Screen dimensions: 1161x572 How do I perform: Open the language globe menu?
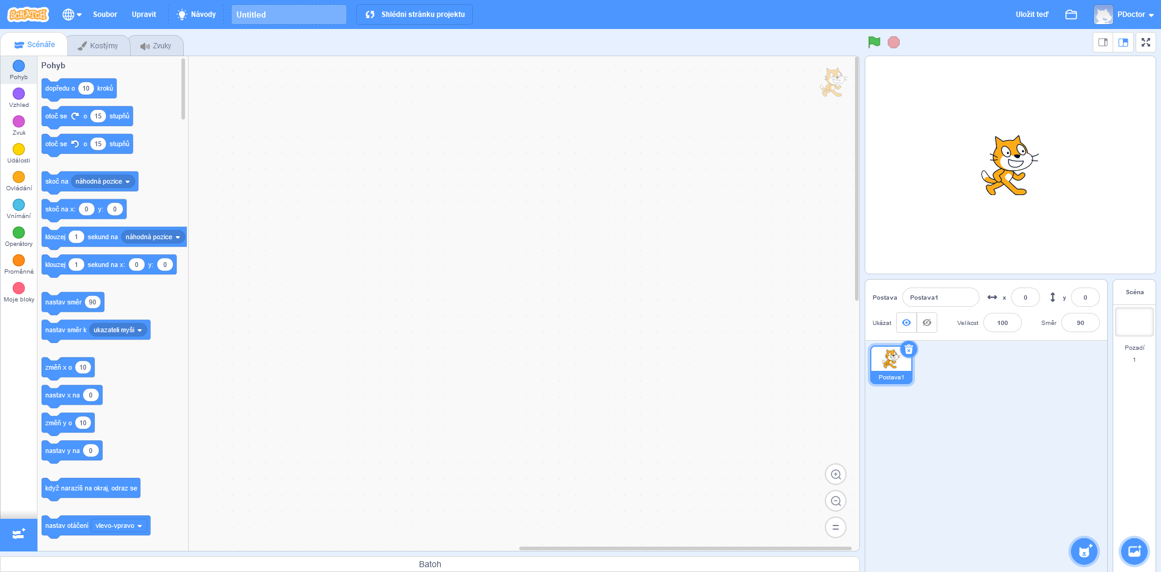pos(72,14)
